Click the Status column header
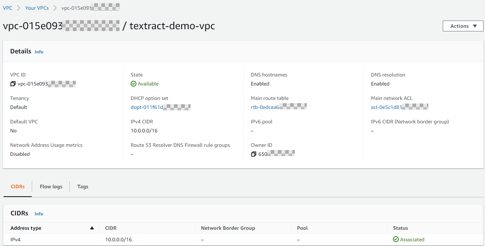Image resolution: width=485 pixels, height=246 pixels. (400, 228)
